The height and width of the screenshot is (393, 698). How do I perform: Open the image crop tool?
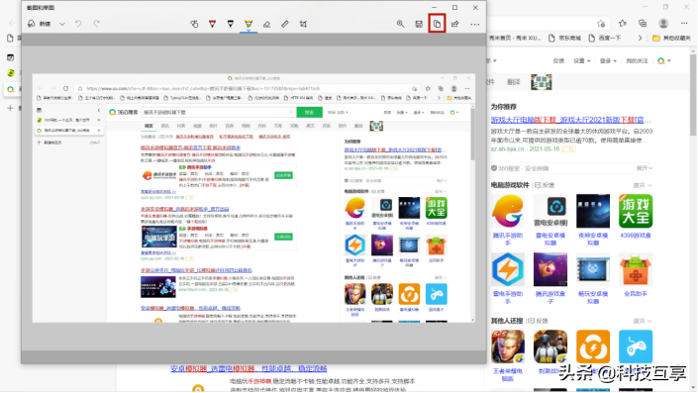click(303, 24)
